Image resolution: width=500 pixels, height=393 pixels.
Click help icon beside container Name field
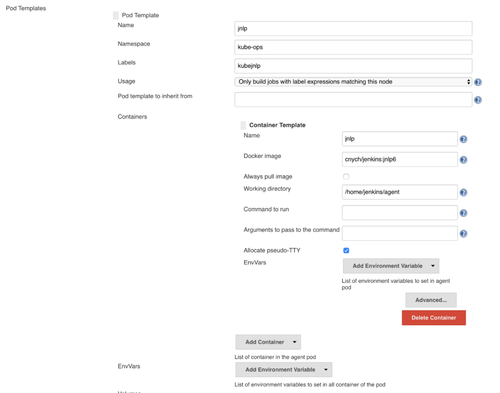(463, 139)
